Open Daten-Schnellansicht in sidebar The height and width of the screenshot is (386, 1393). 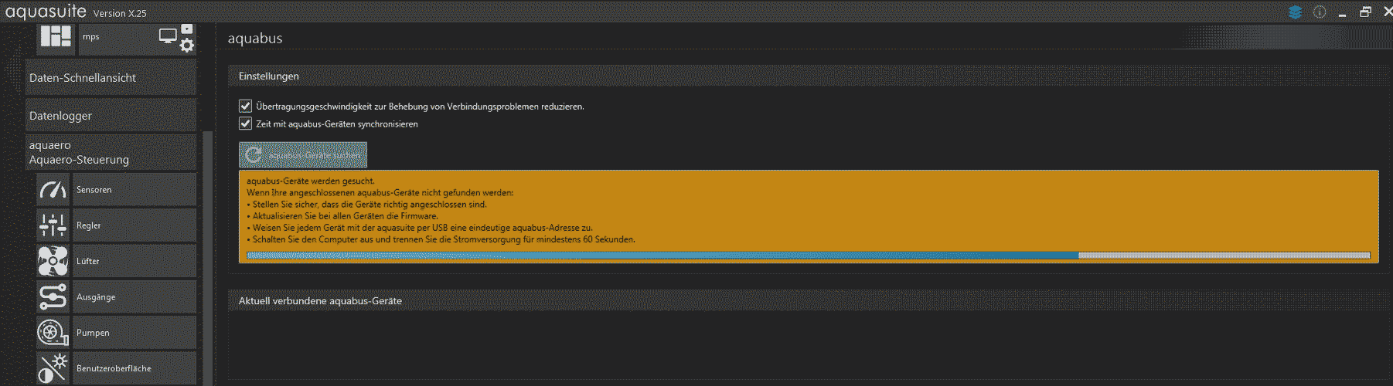111,78
